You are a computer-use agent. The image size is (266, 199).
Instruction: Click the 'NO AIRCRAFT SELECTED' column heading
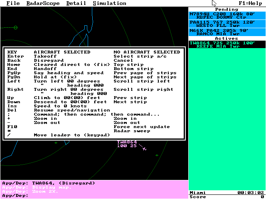point(147,52)
